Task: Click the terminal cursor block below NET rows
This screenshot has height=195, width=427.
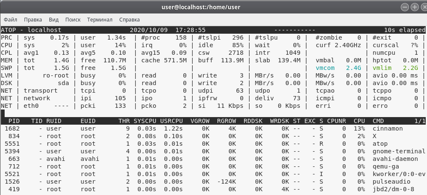Action: [x=3, y=113]
